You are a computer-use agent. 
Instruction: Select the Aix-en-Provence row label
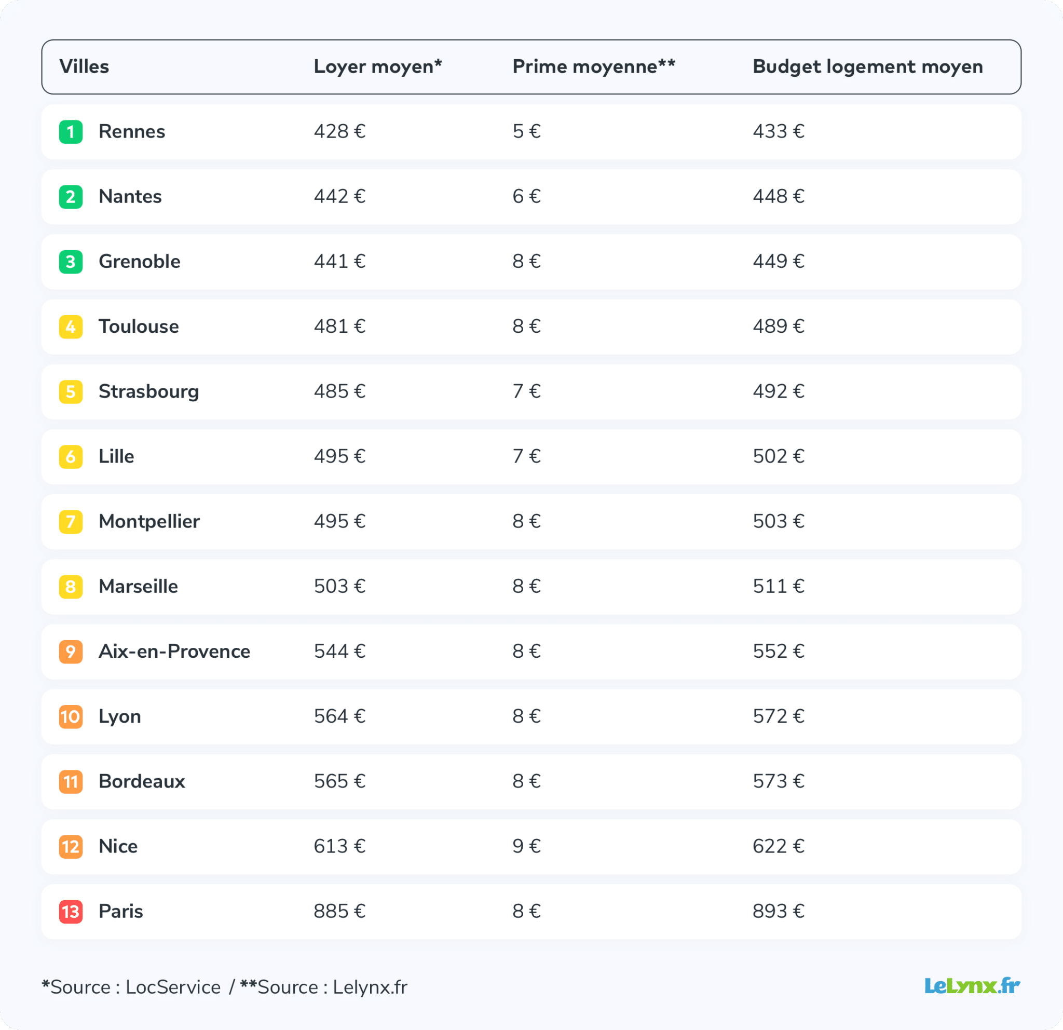[x=174, y=652]
